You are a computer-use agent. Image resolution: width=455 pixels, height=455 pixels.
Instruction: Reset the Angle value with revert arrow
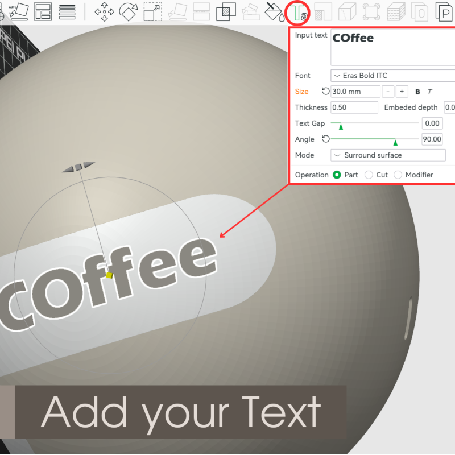325,138
